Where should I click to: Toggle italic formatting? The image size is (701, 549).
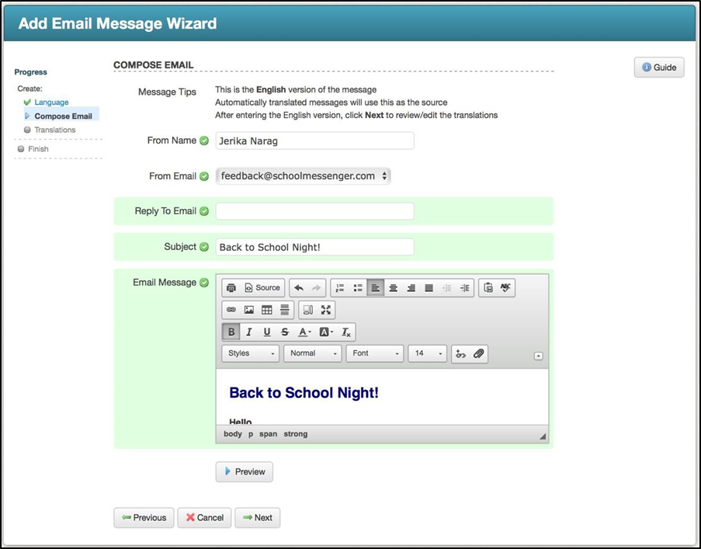click(249, 332)
